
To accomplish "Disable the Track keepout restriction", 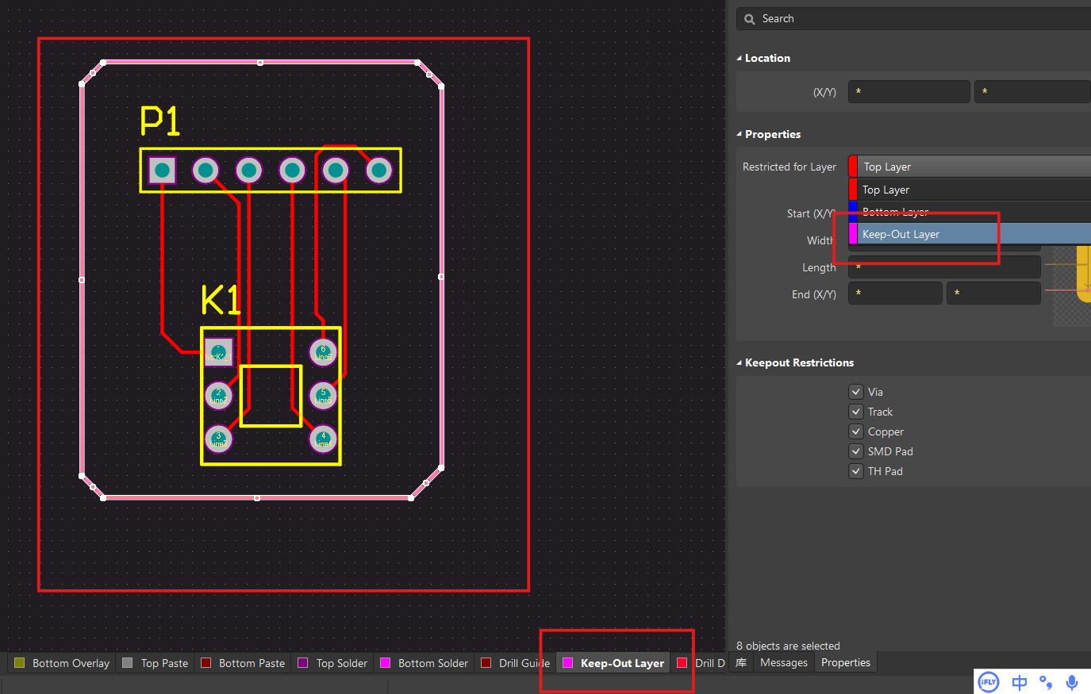I will point(855,411).
